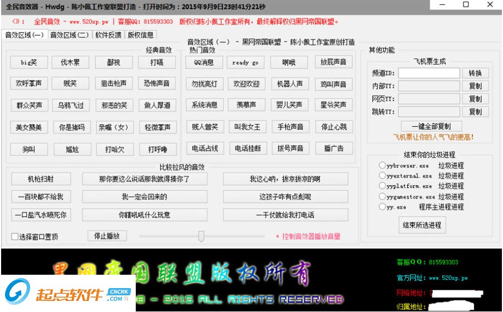Play the 电话占线 sound
Viewport: 503px width, 312px height.
205,148
